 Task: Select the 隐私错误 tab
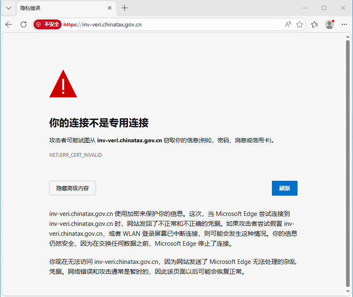click(x=58, y=8)
